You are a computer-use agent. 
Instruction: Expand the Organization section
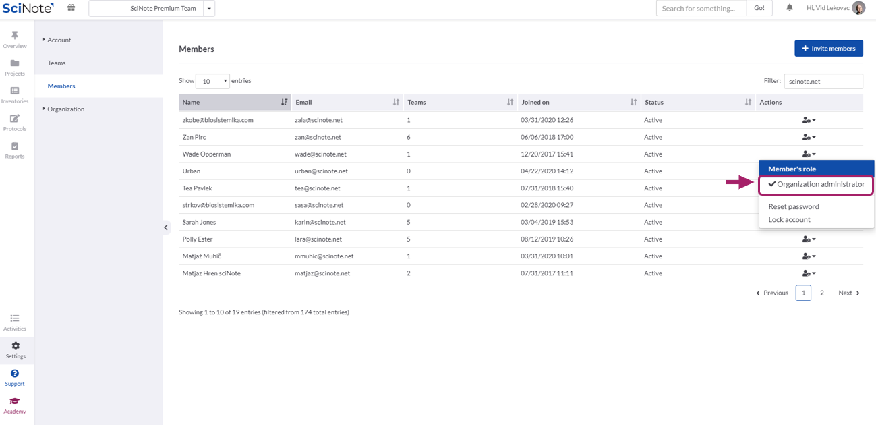click(64, 109)
